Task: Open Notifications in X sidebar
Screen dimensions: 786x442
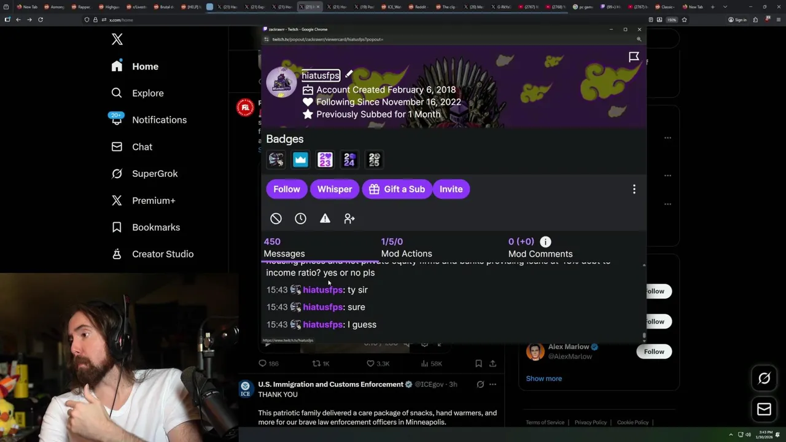Action: click(x=149, y=120)
